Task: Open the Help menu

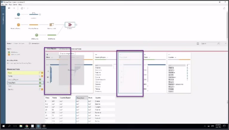Action: 20,5
